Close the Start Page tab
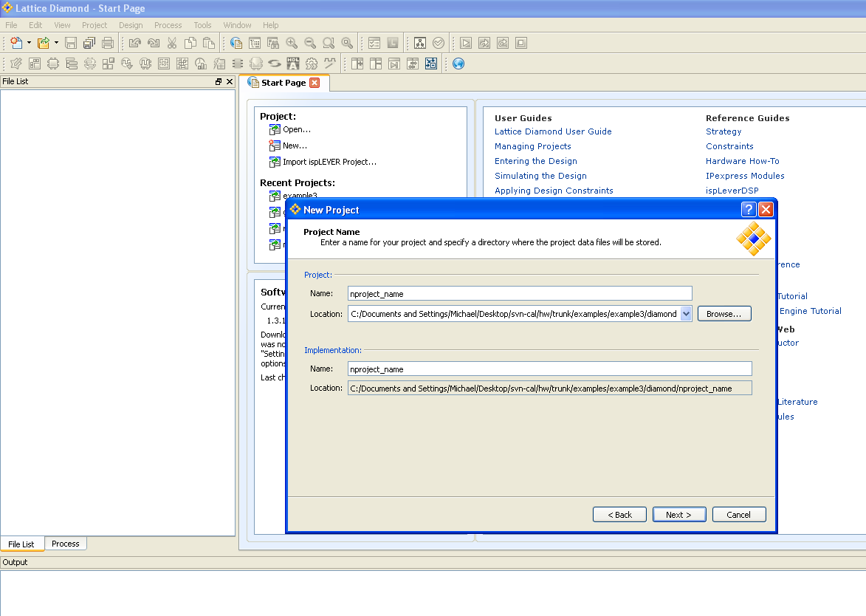 [x=315, y=82]
